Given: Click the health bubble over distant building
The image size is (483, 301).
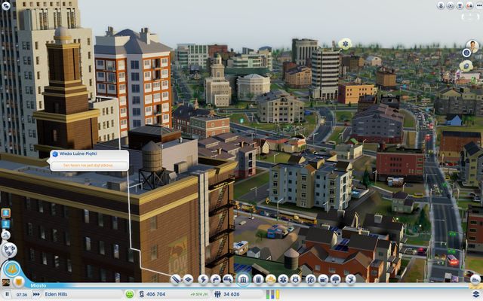Looking at the screenshot, I should pos(346,44).
